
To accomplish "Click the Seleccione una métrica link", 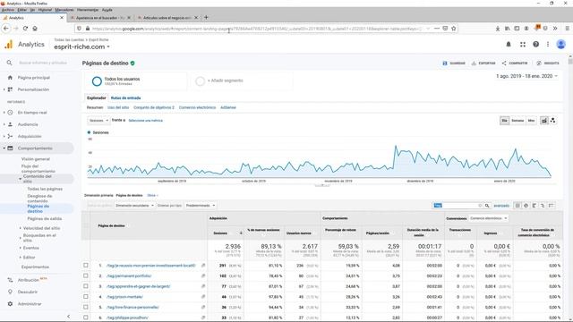I will (x=145, y=121).
